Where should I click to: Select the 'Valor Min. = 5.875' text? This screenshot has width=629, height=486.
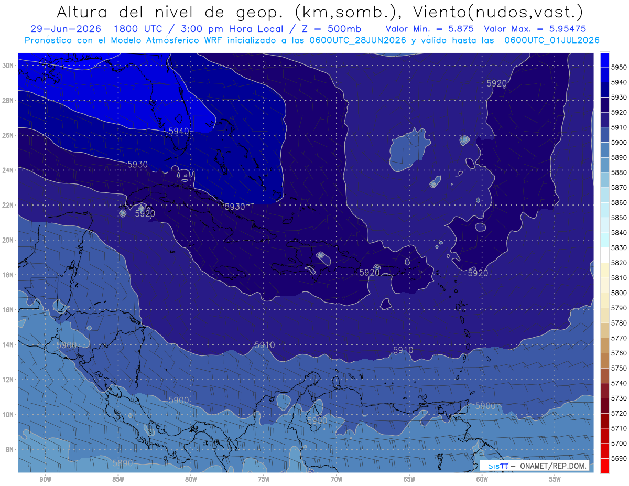coord(429,29)
